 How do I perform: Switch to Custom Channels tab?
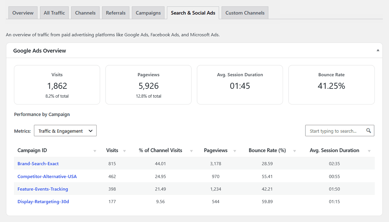pos(245,13)
